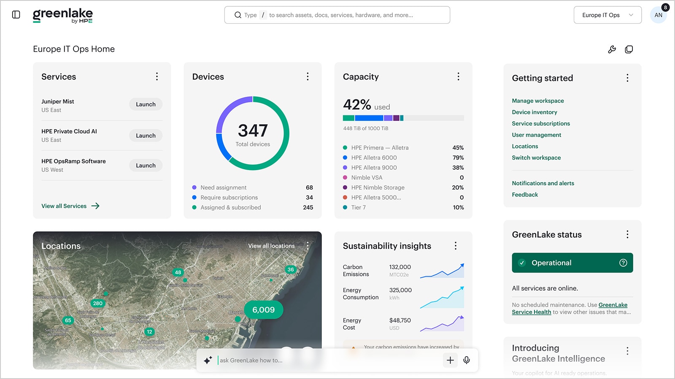Open the AN account avatar
This screenshot has height=379, width=675.
tap(658, 15)
